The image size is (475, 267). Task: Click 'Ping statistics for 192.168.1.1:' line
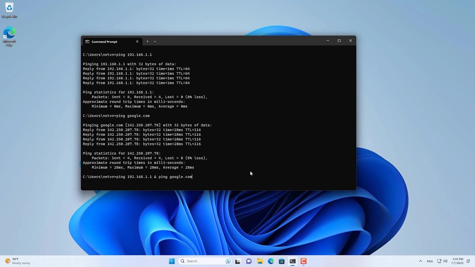tap(118, 92)
